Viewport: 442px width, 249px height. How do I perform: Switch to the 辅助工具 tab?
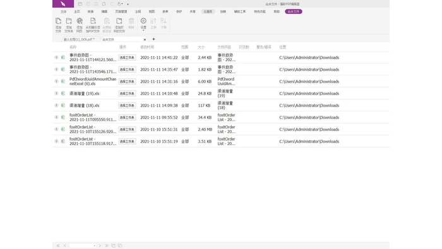click(240, 11)
